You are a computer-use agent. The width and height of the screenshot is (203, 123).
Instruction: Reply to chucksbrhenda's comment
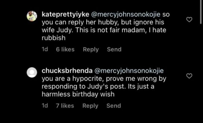pyautogui.click(x=90, y=106)
